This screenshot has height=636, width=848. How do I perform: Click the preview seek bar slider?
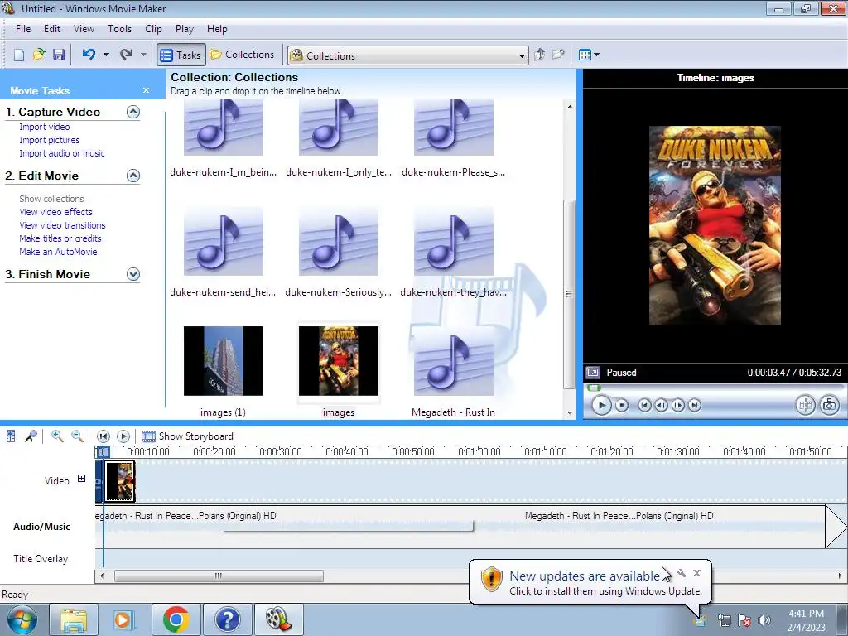595,388
